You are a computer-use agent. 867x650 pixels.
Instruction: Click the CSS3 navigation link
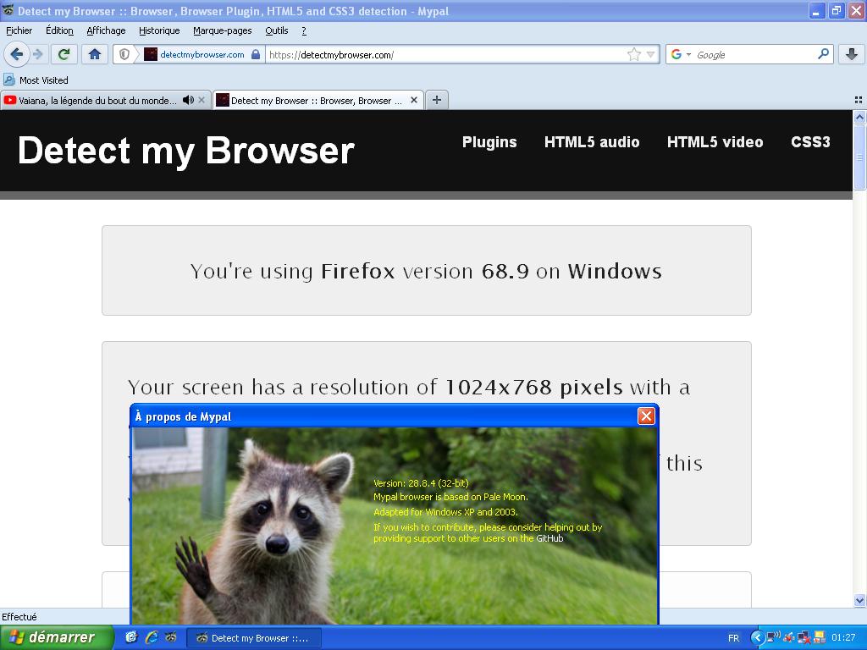pos(810,142)
